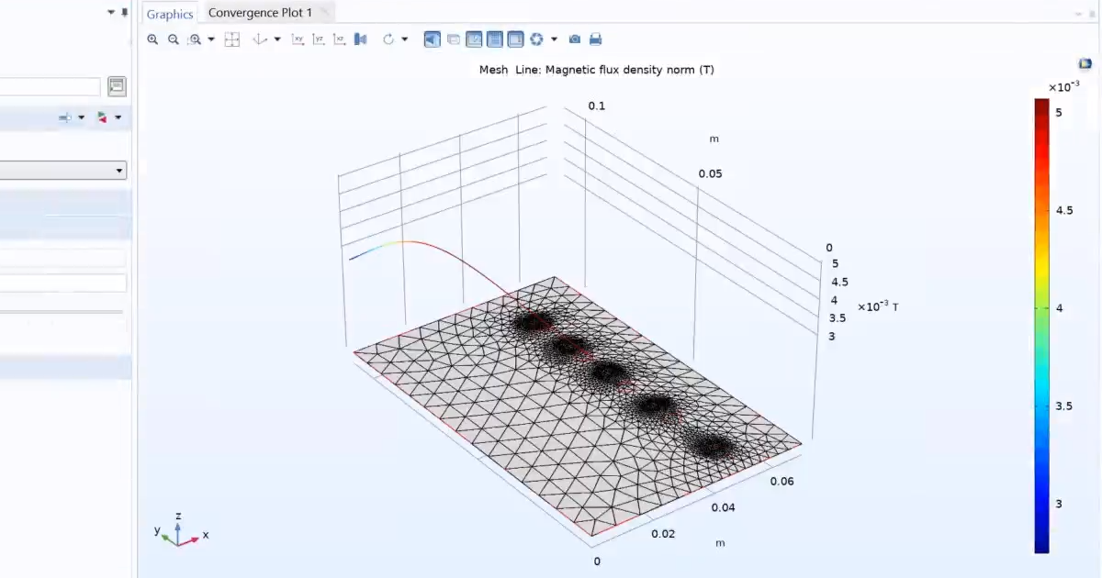
Task: Toggle Transparency in the Graphics toolbar
Action: click(x=453, y=39)
